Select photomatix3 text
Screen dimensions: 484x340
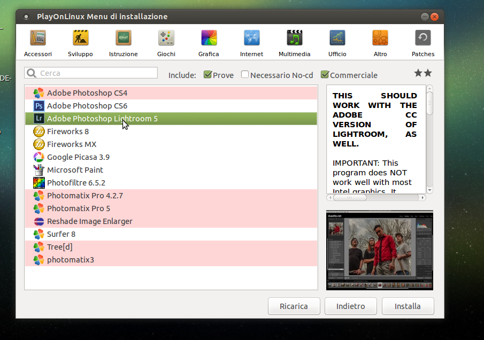[x=71, y=260]
